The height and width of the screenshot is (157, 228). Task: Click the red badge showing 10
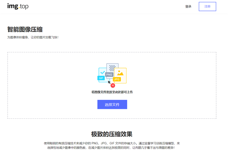pyautogui.click(x=112, y=85)
